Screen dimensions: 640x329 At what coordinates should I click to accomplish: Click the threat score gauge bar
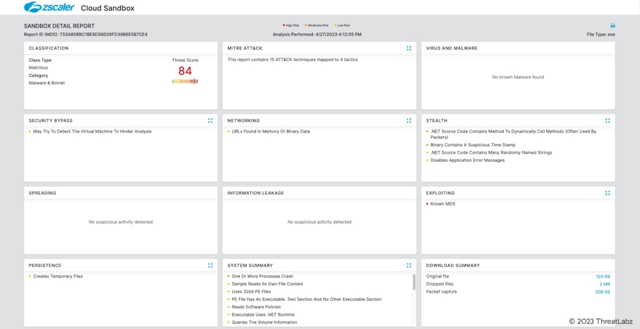[x=185, y=82]
